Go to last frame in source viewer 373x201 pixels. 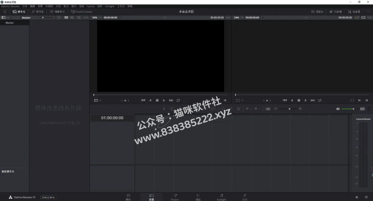coord(171,100)
